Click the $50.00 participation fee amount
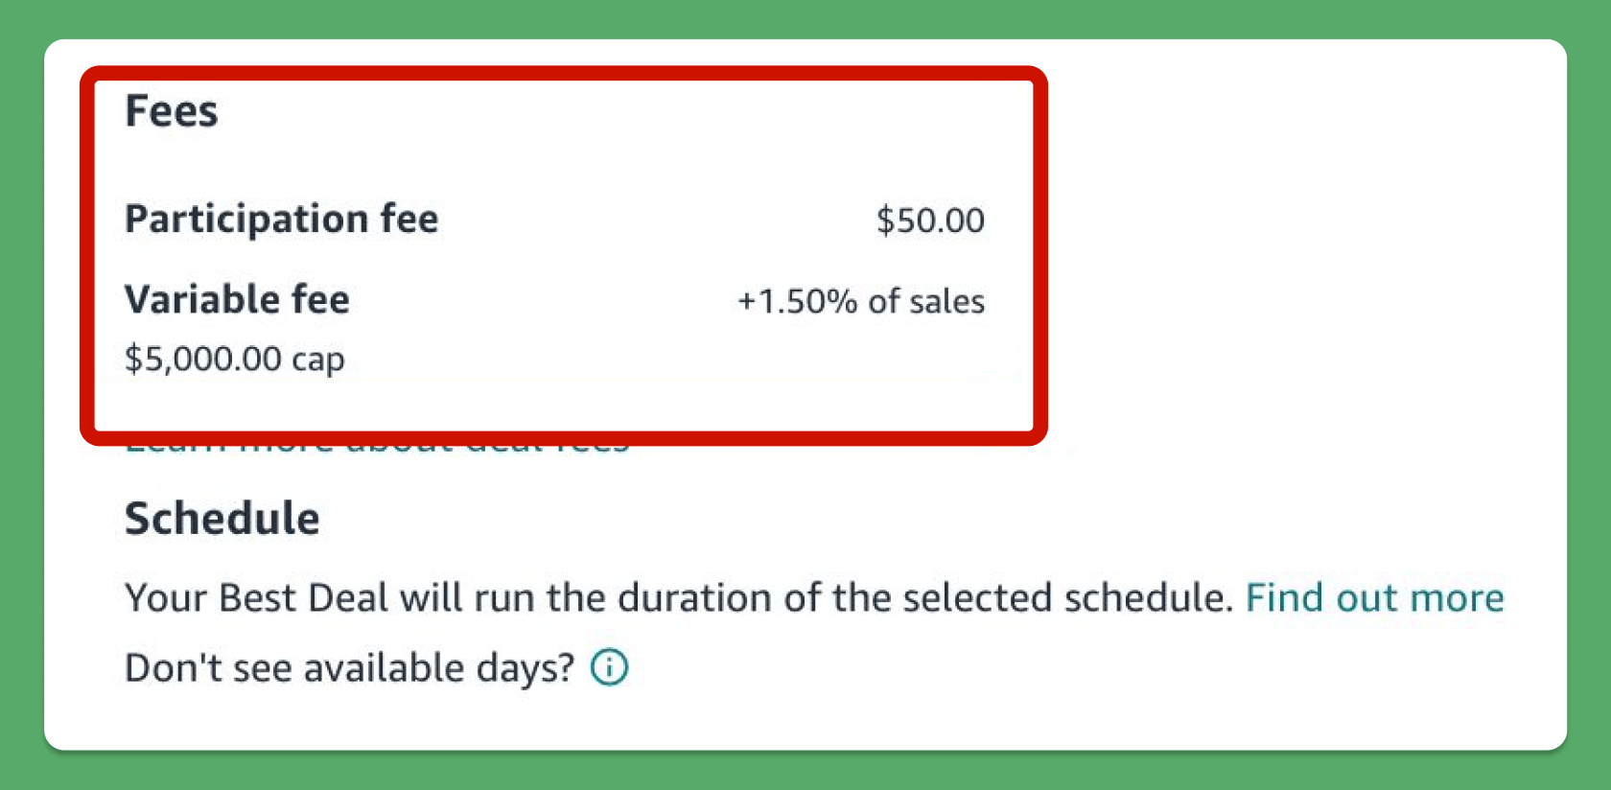The image size is (1611, 790). click(x=929, y=221)
